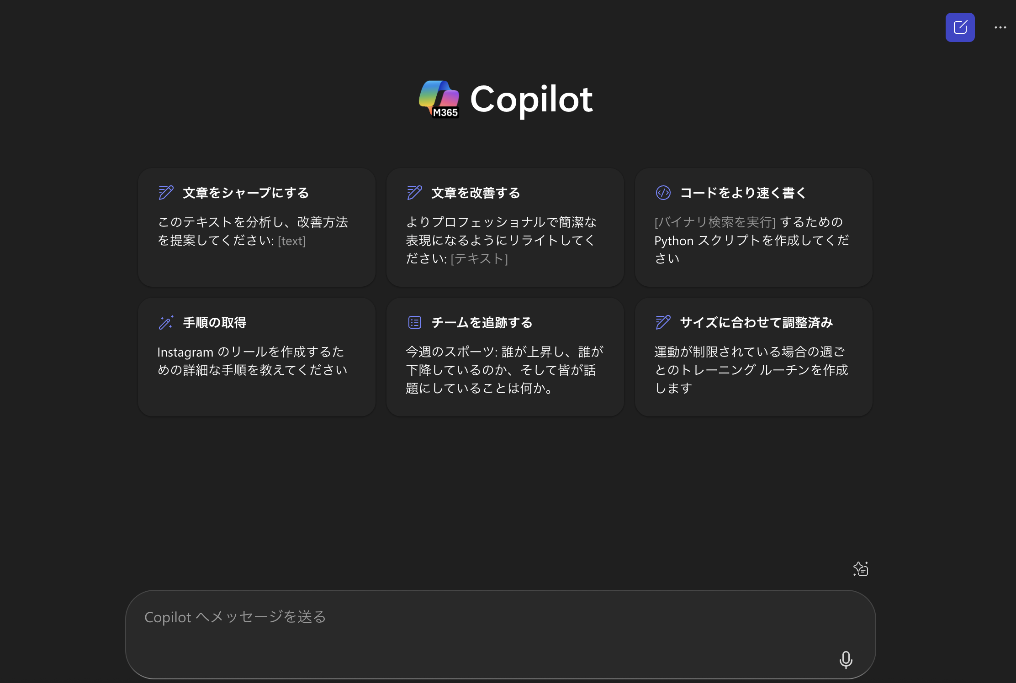
Task: Click pen icon on サイズに合わせて調整済み card
Action: [x=663, y=322]
